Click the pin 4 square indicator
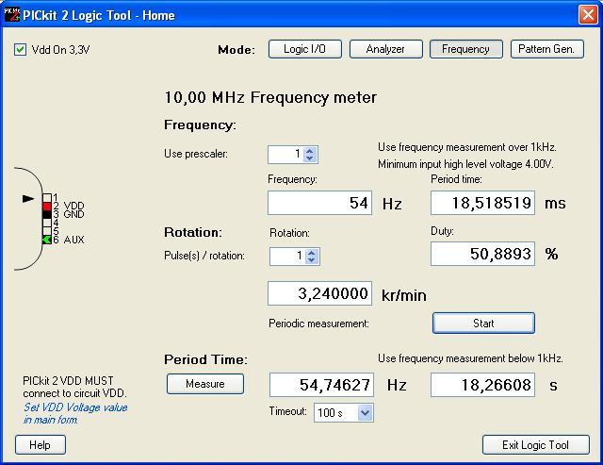This screenshot has width=603, height=465. [x=47, y=223]
